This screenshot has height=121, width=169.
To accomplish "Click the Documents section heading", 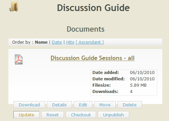I will click(x=86, y=29).
